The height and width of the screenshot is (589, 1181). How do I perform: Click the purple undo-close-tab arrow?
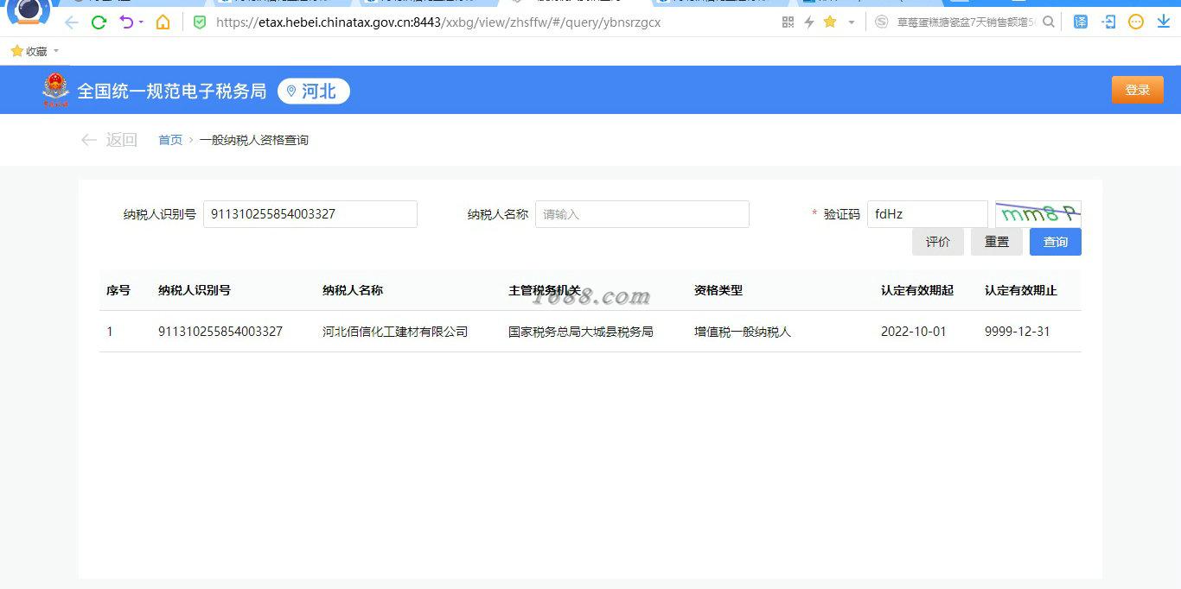pos(126,22)
